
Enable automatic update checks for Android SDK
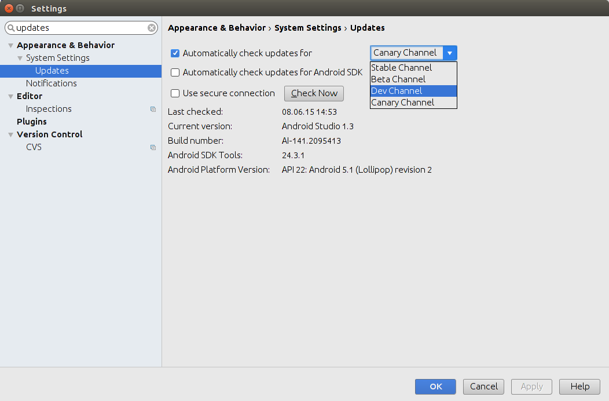click(175, 72)
